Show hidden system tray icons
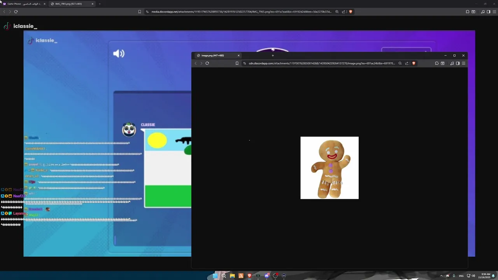The image size is (498, 280). pos(441,276)
